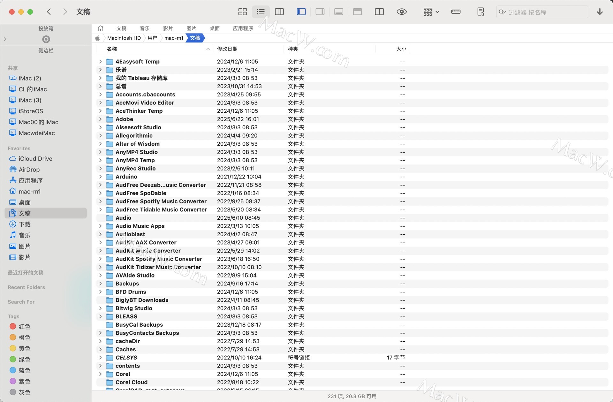
Task: Open AirDrop in sidebar
Action: (x=29, y=170)
